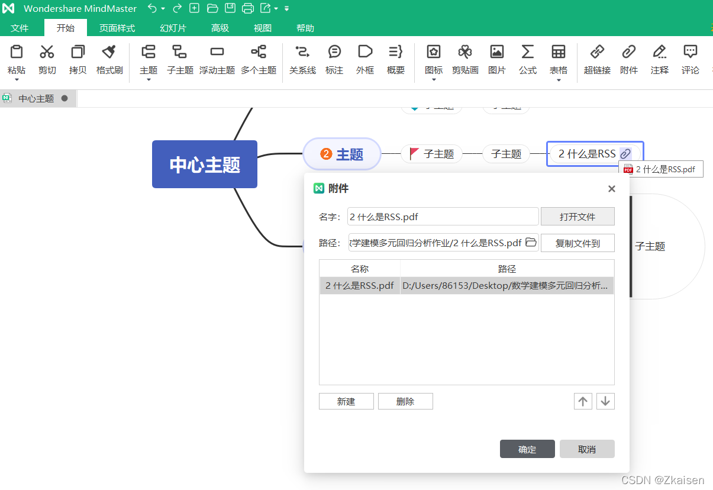Select the numbered 主题 node
Screen dimensions: 713x490
342,154
